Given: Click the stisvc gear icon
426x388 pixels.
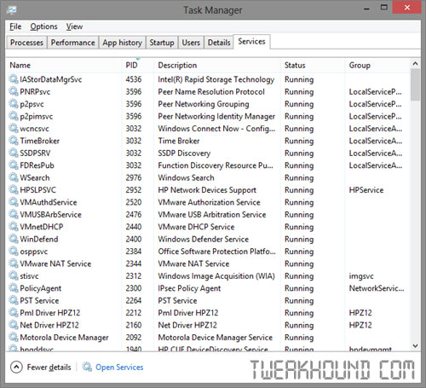Looking at the screenshot, I should click(14, 275).
